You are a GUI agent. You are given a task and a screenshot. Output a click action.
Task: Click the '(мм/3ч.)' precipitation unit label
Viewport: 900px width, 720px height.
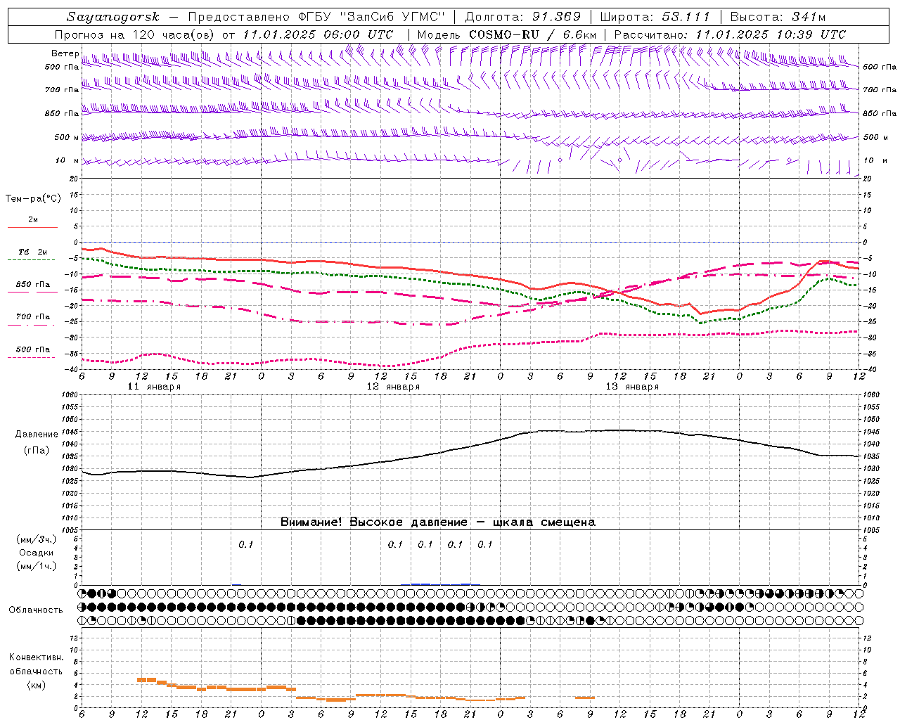(x=37, y=539)
